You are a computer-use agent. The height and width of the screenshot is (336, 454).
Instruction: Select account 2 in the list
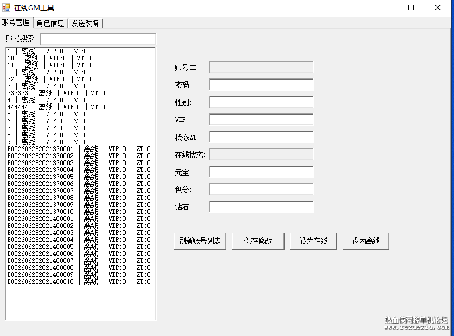[80, 72]
